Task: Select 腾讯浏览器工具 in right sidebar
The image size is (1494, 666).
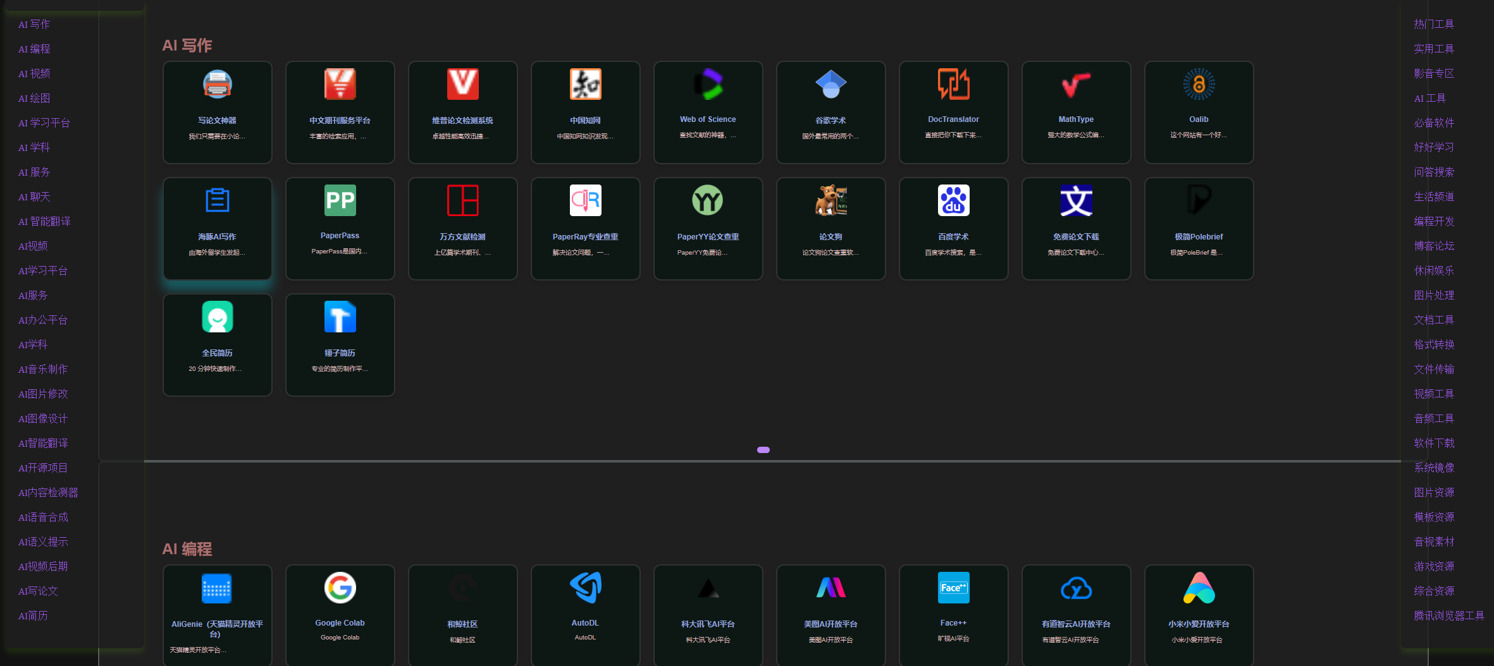Action: (1449, 615)
